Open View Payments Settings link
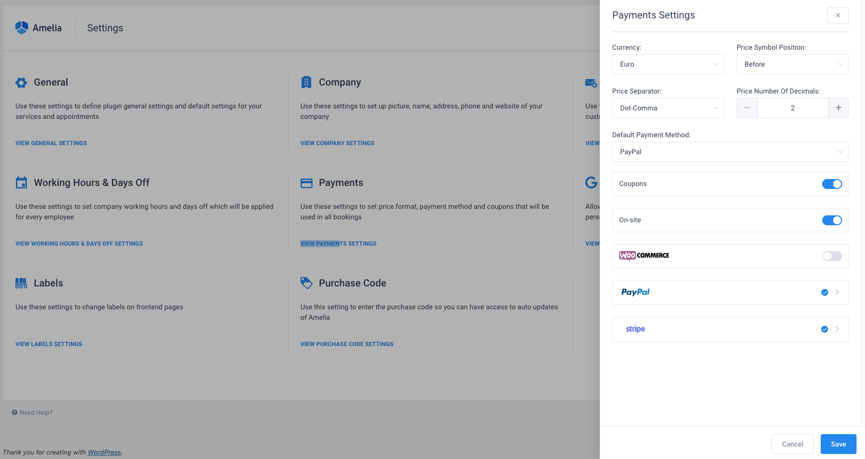Image resolution: width=865 pixels, height=459 pixels. click(x=338, y=244)
